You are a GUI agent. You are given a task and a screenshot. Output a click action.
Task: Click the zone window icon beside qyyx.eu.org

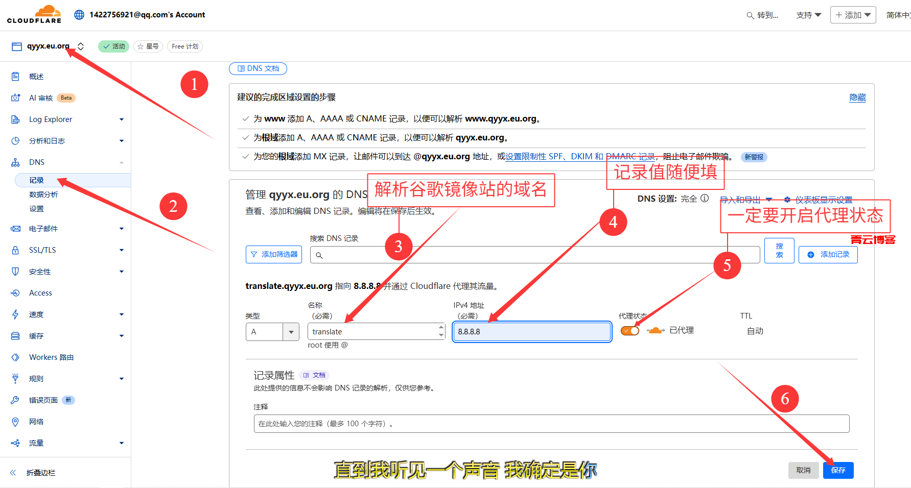coord(17,46)
